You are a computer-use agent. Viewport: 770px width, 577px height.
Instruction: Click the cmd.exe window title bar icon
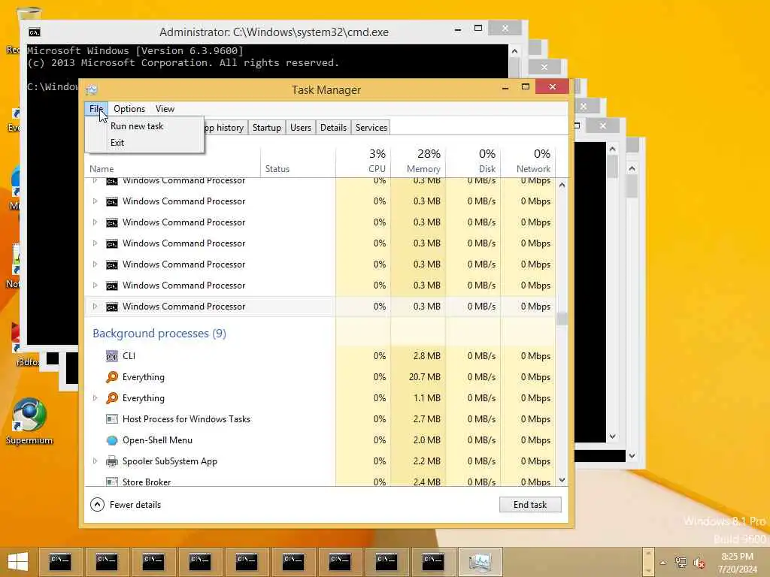35,32
